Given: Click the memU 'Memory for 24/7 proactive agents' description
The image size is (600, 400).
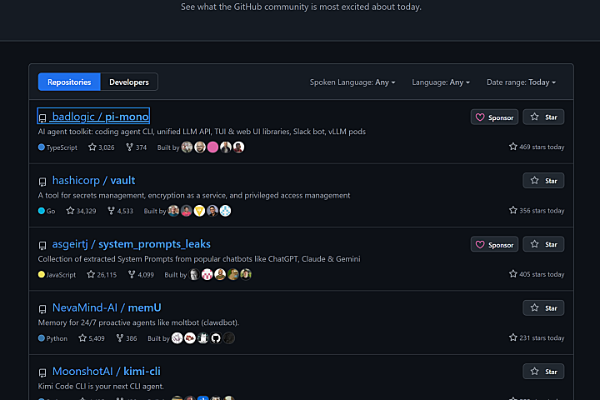Looking at the screenshot, I should (138, 322).
